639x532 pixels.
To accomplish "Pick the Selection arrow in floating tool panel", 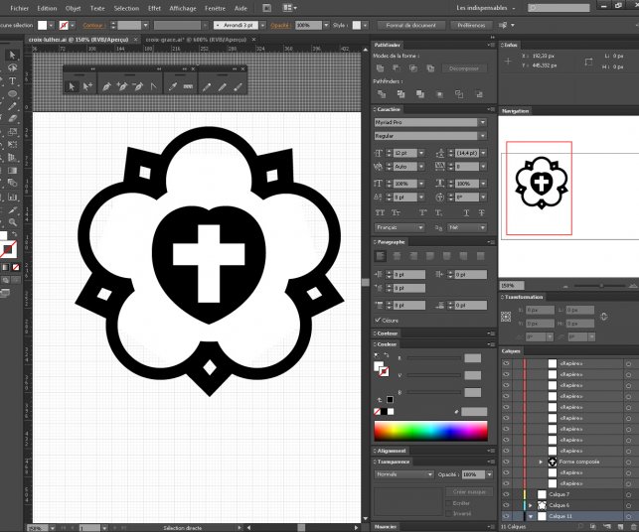I will point(72,86).
